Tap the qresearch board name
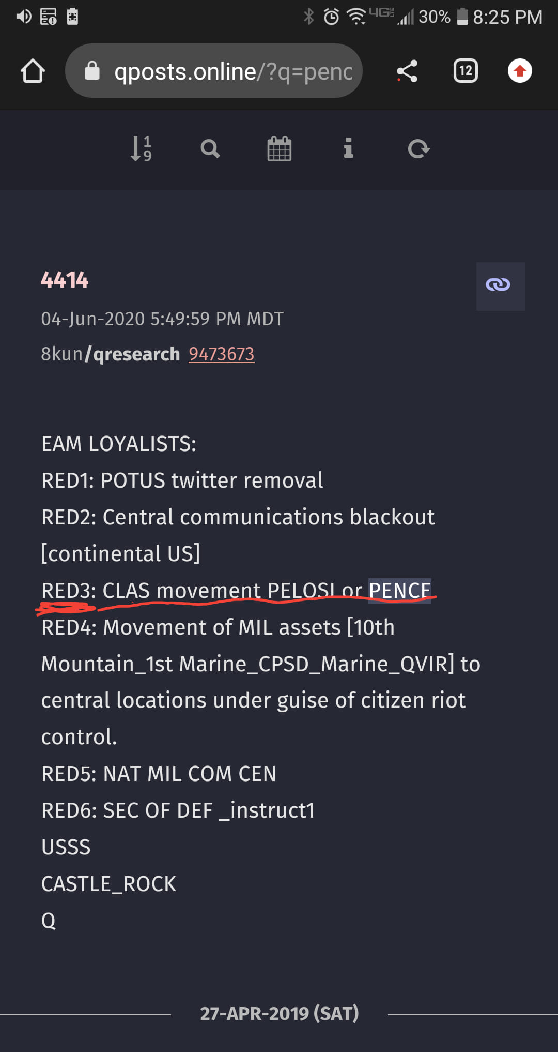Image resolution: width=558 pixels, height=1052 pixels. click(x=136, y=354)
